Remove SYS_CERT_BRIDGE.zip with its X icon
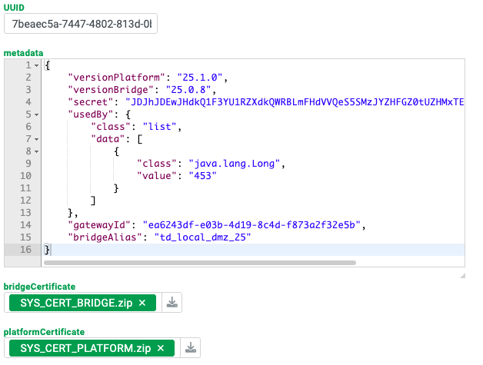 [142, 303]
